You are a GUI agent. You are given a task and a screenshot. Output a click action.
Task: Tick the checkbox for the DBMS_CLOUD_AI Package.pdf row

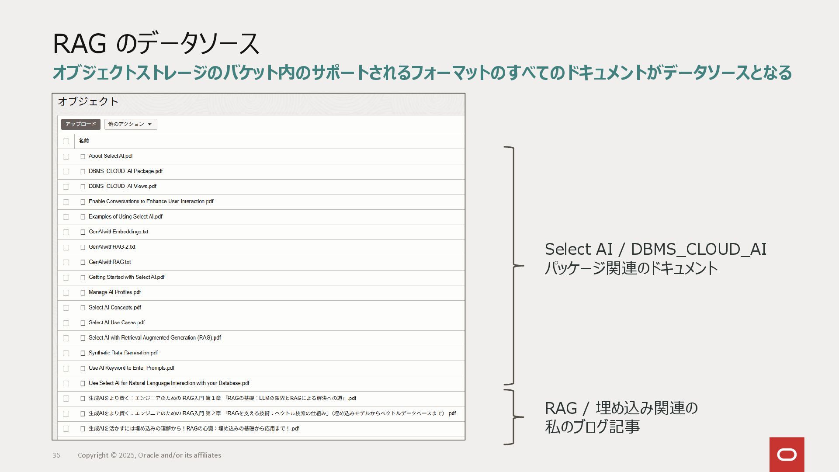click(66, 171)
